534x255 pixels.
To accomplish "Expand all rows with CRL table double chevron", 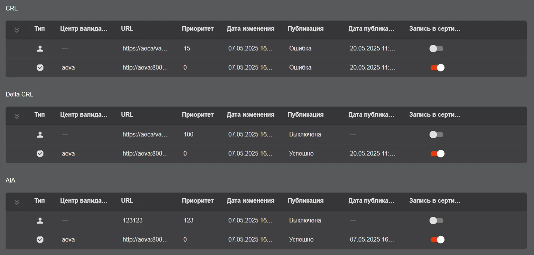I will point(17,30).
